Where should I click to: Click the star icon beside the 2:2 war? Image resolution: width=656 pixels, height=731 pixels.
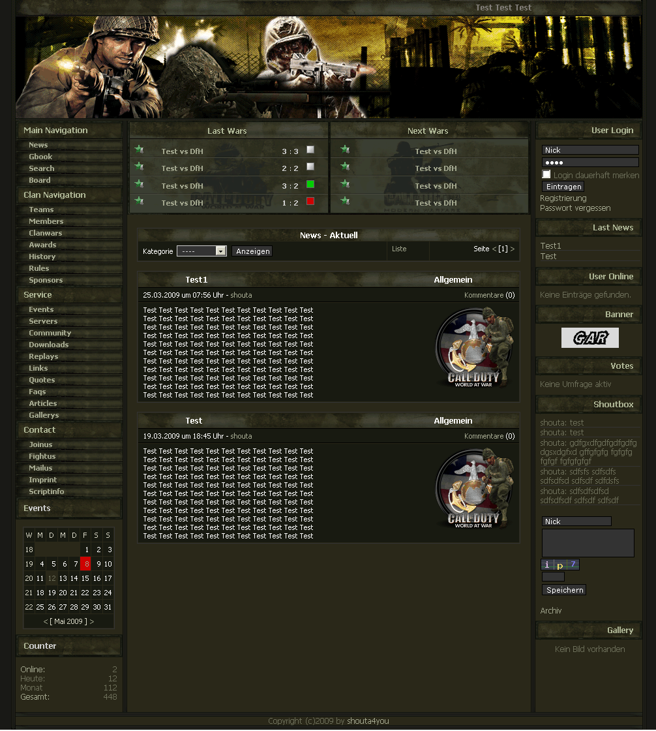(139, 166)
